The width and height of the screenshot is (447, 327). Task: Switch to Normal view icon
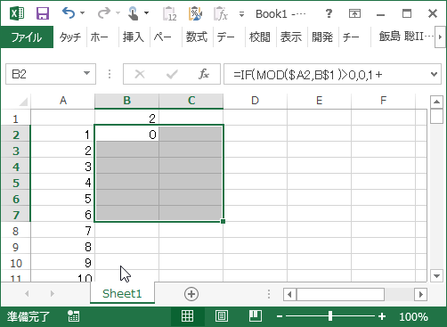[x=187, y=316]
